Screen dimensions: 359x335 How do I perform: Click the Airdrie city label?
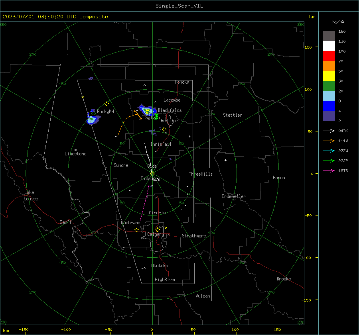157,213
